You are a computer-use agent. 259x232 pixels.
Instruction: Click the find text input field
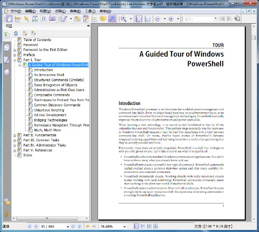199,19
